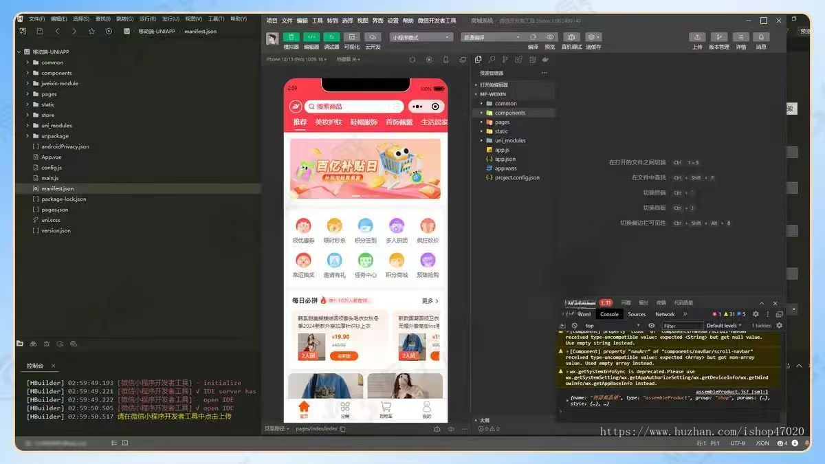Viewport: 825px width, 464px height.
Task: Open the 详情 details button
Action: (x=741, y=37)
